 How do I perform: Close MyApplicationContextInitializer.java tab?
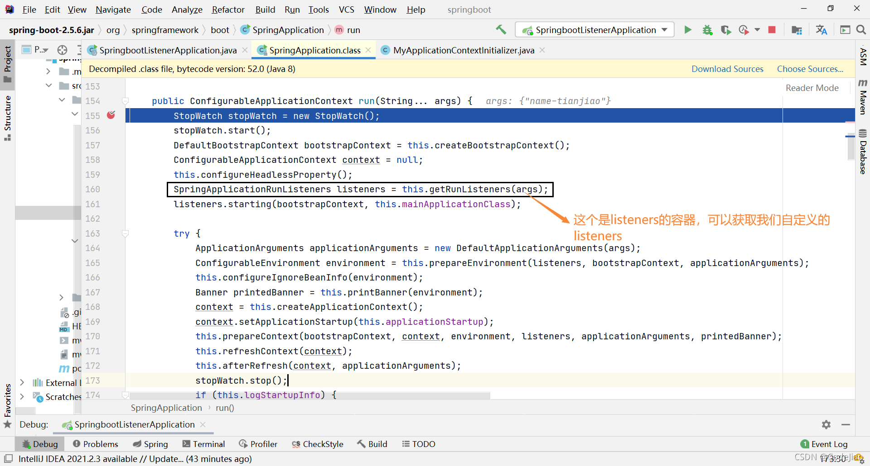click(x=542, y=50)
